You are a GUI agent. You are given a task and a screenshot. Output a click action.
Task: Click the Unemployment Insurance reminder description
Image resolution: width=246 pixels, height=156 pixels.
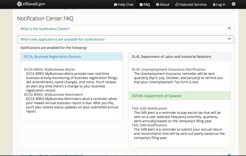pyautogui.click(x=178, y=78)
